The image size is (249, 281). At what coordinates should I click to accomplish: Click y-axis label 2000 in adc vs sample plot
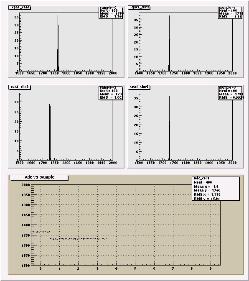[x=25, y=185]
